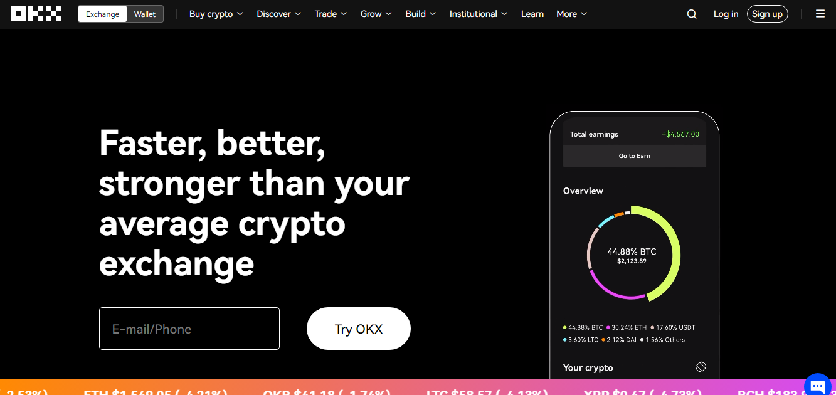Expand the Trade dropdown menu
836x395 pixels.
tap(331, 14)
